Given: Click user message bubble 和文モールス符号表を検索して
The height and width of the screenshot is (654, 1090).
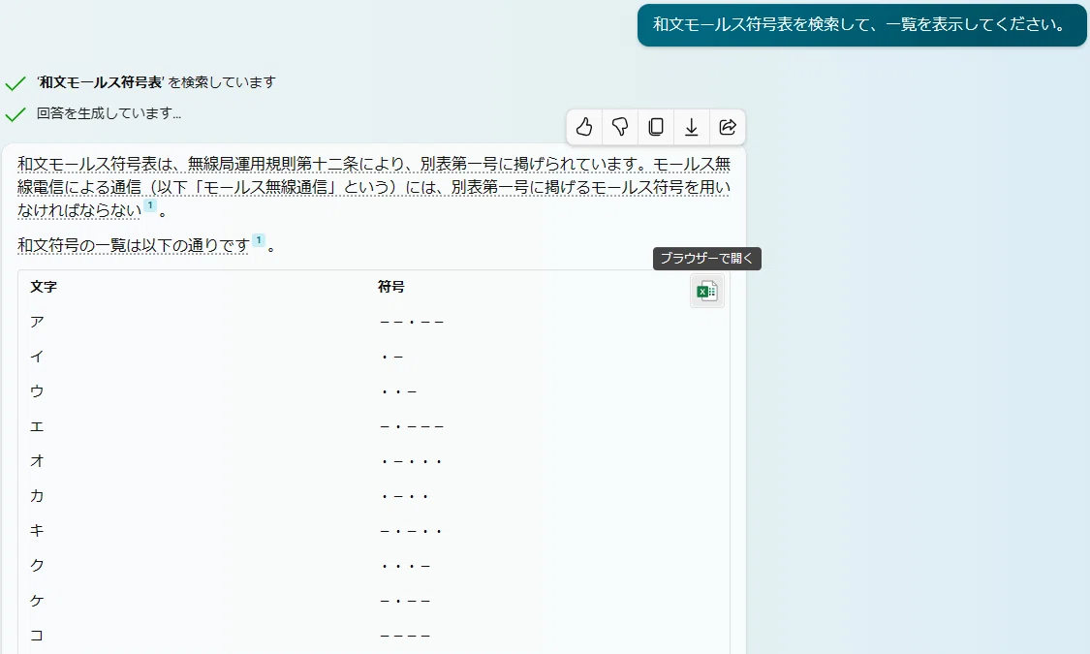Looking at the screenshot, I should 861,25.
